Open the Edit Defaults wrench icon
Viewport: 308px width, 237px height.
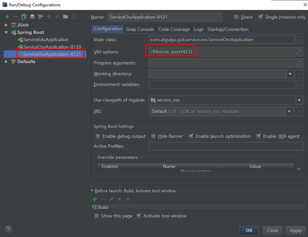point(41,17)
